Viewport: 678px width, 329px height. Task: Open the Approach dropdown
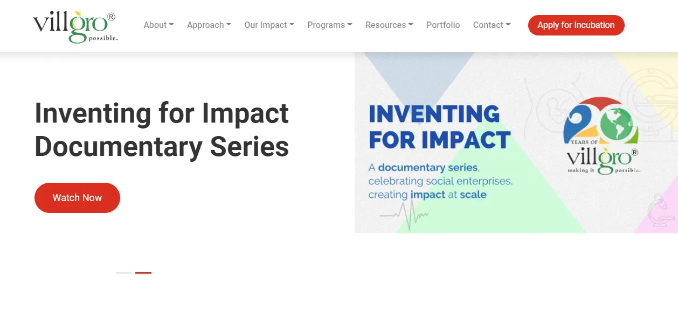(x=209, y=25)
